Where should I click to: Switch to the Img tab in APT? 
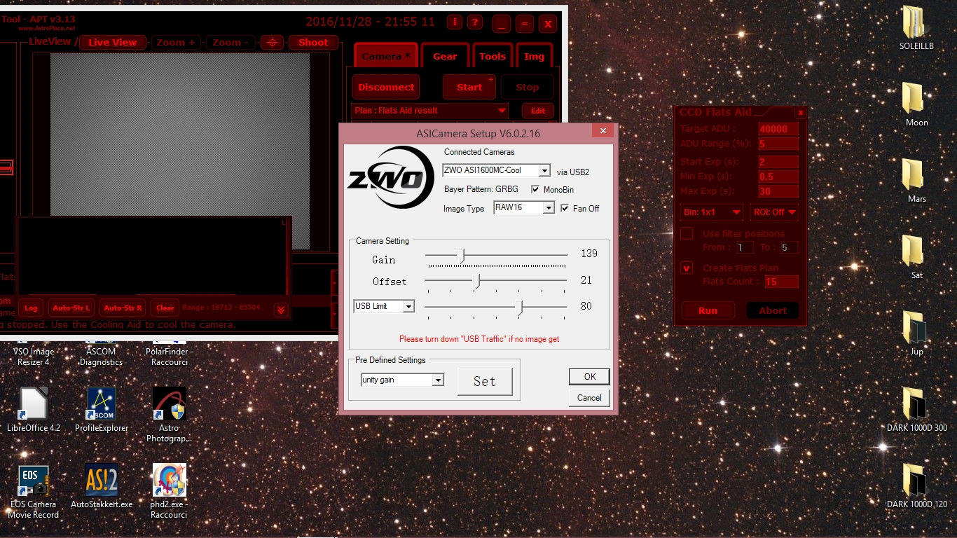pyautogui.click(x=534, y=56)
